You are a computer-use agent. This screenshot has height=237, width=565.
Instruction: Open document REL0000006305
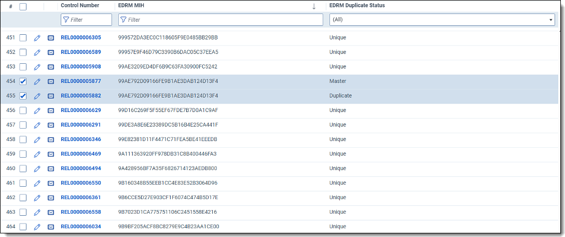[x=81, y=38]
